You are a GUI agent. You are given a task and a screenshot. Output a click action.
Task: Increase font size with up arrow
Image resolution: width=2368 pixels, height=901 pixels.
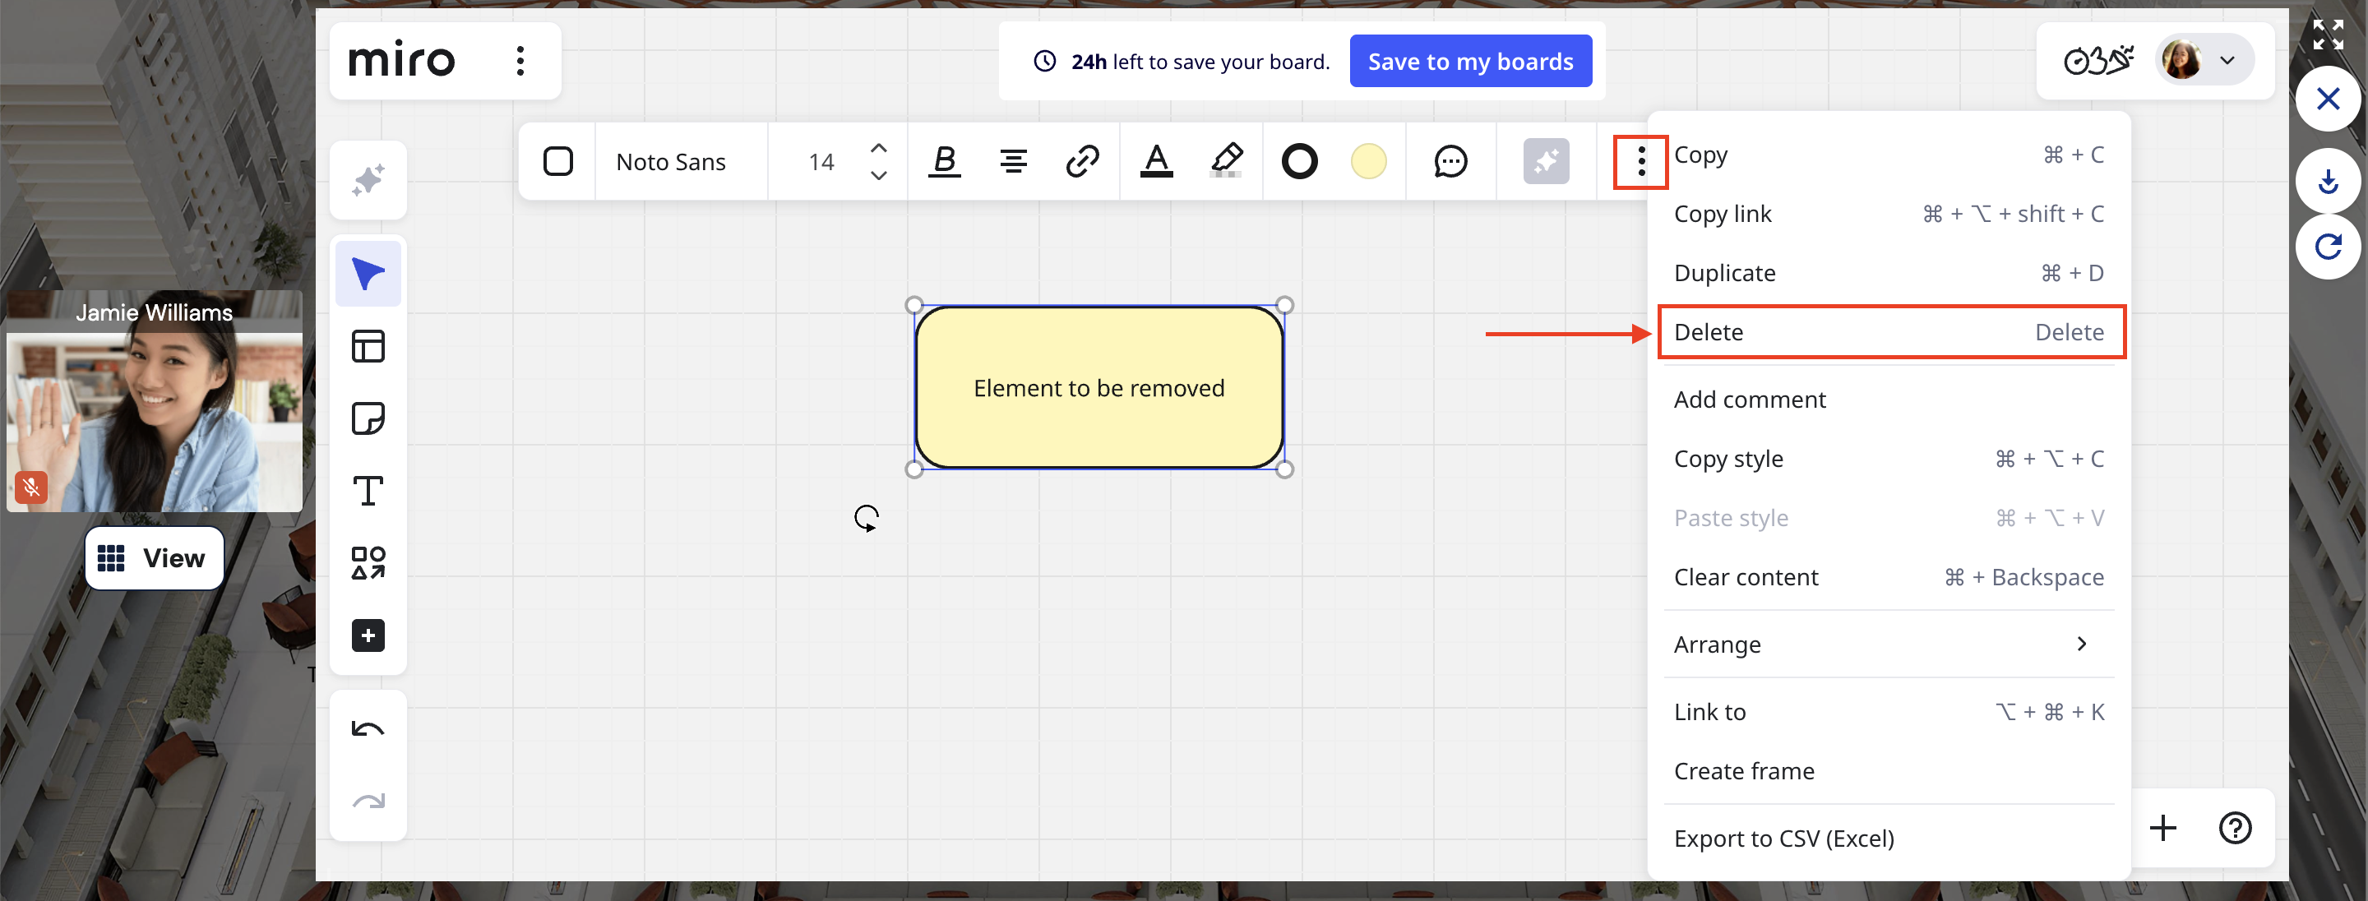click(x=878, y=148)
